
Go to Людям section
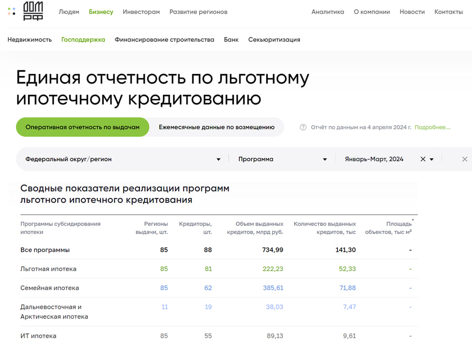(x=69, y=12)
